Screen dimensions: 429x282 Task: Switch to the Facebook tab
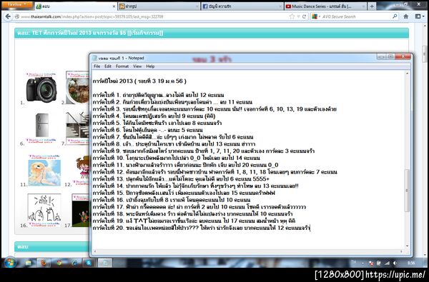tap(242, 6)
